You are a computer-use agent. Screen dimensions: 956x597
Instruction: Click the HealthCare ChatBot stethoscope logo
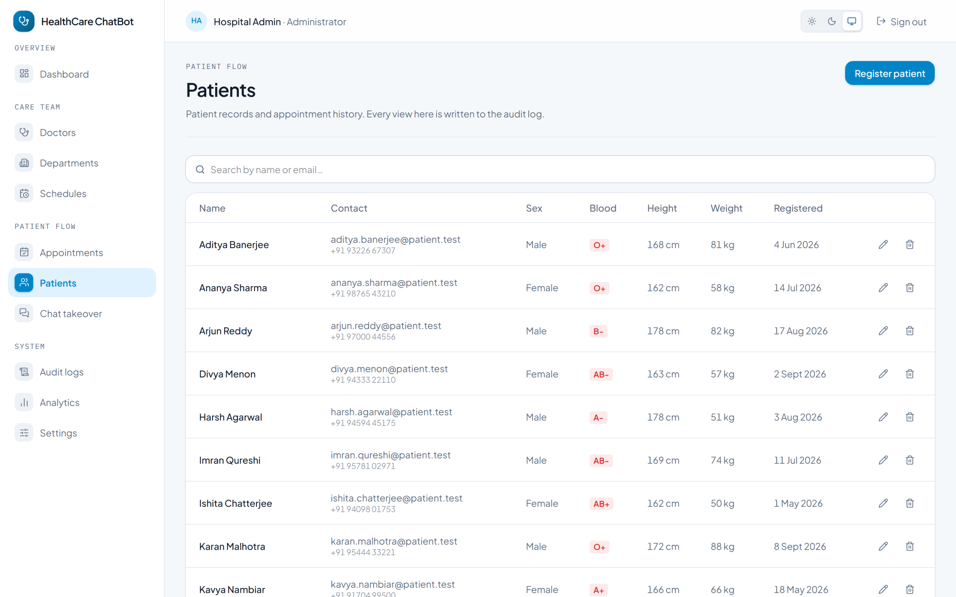(x=24, y=21)
